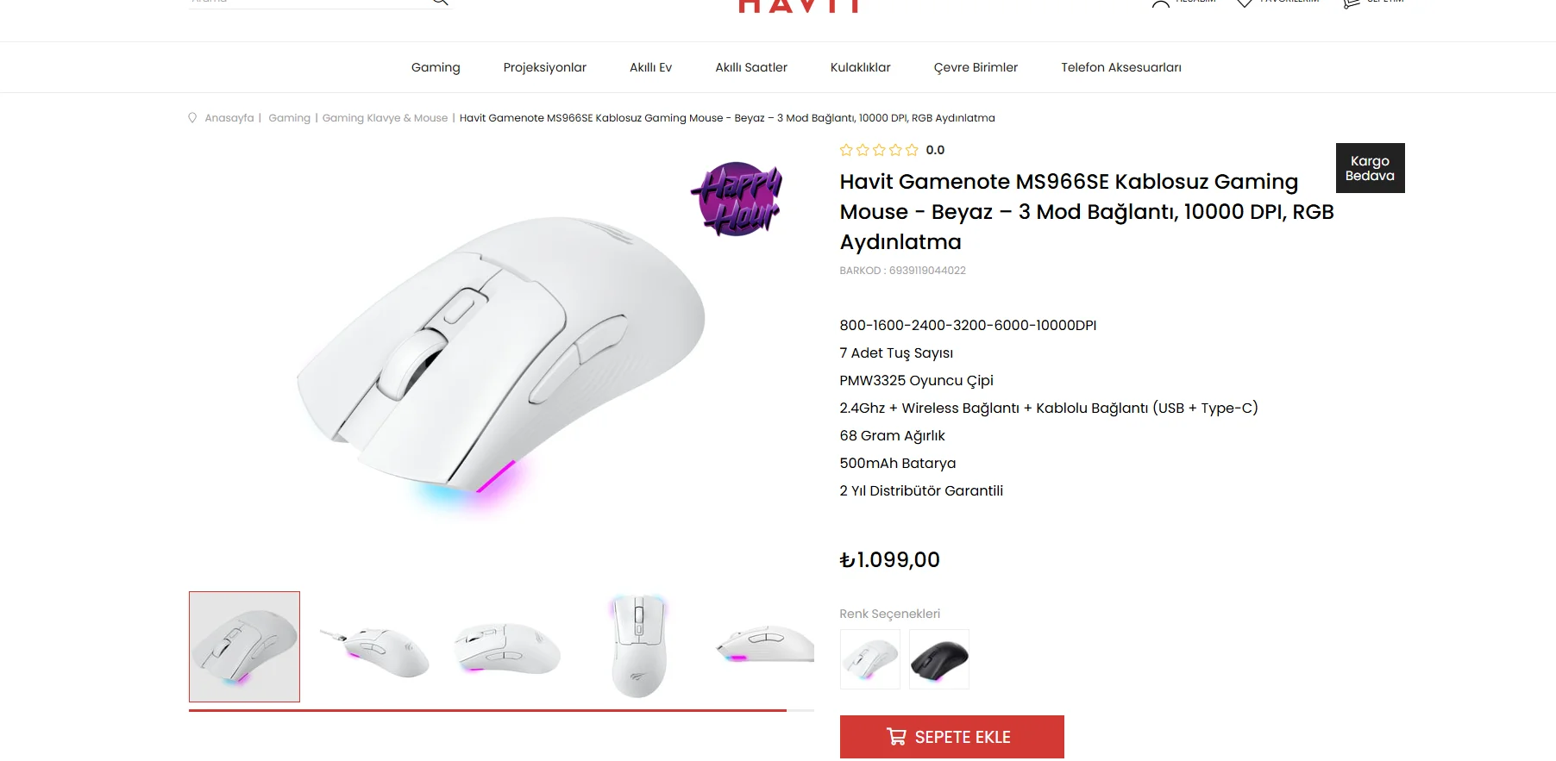Viewport: 1556px width, 761px height.
Task: Select the black mouse color option
Action: (938, 659)
